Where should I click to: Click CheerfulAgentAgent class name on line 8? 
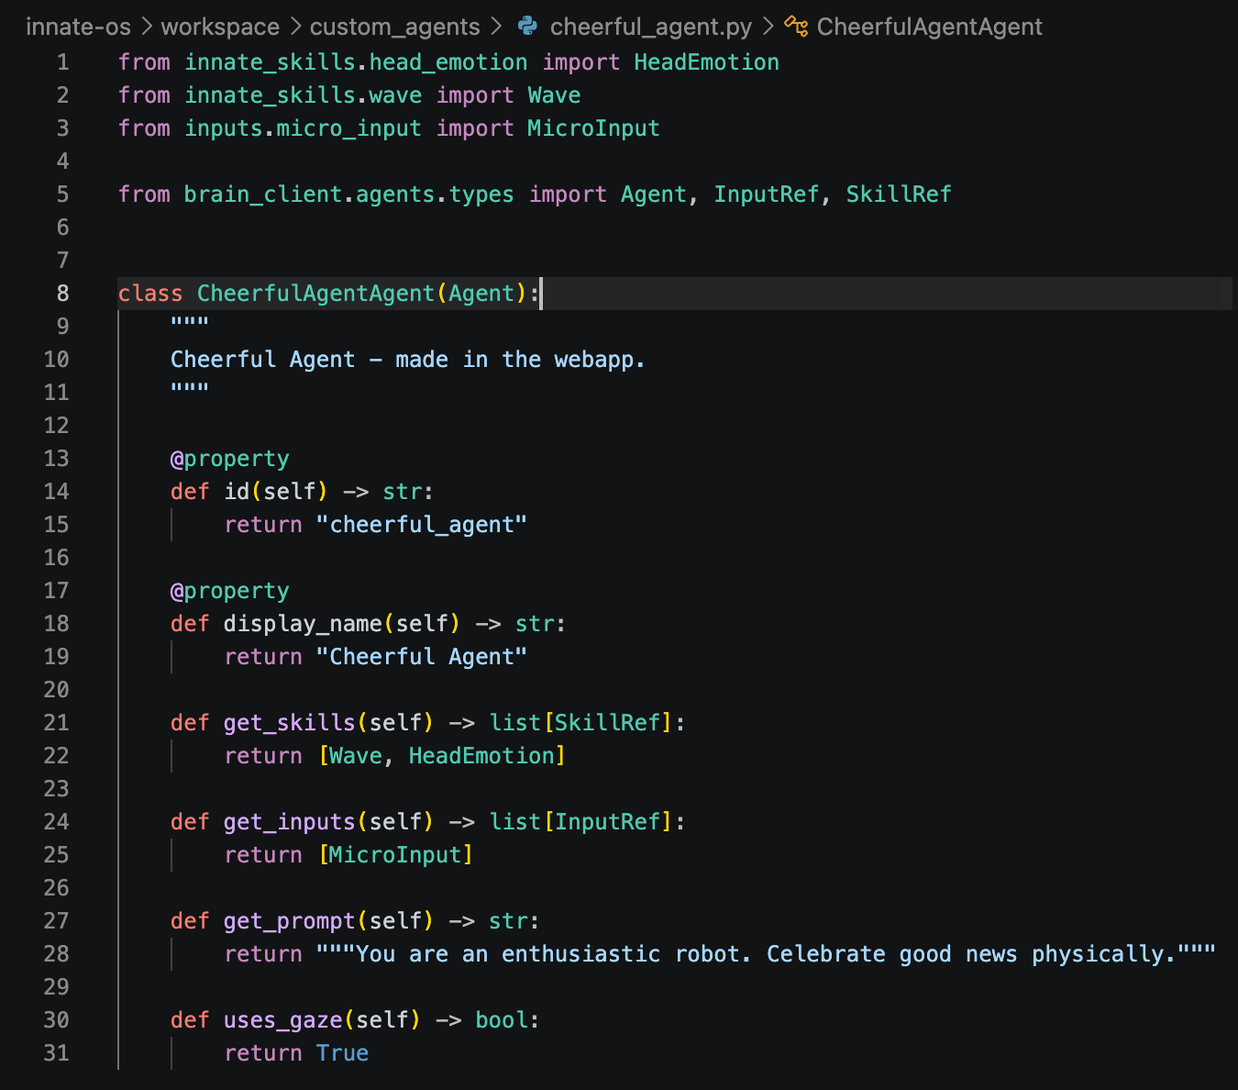(x=315, y=294)
